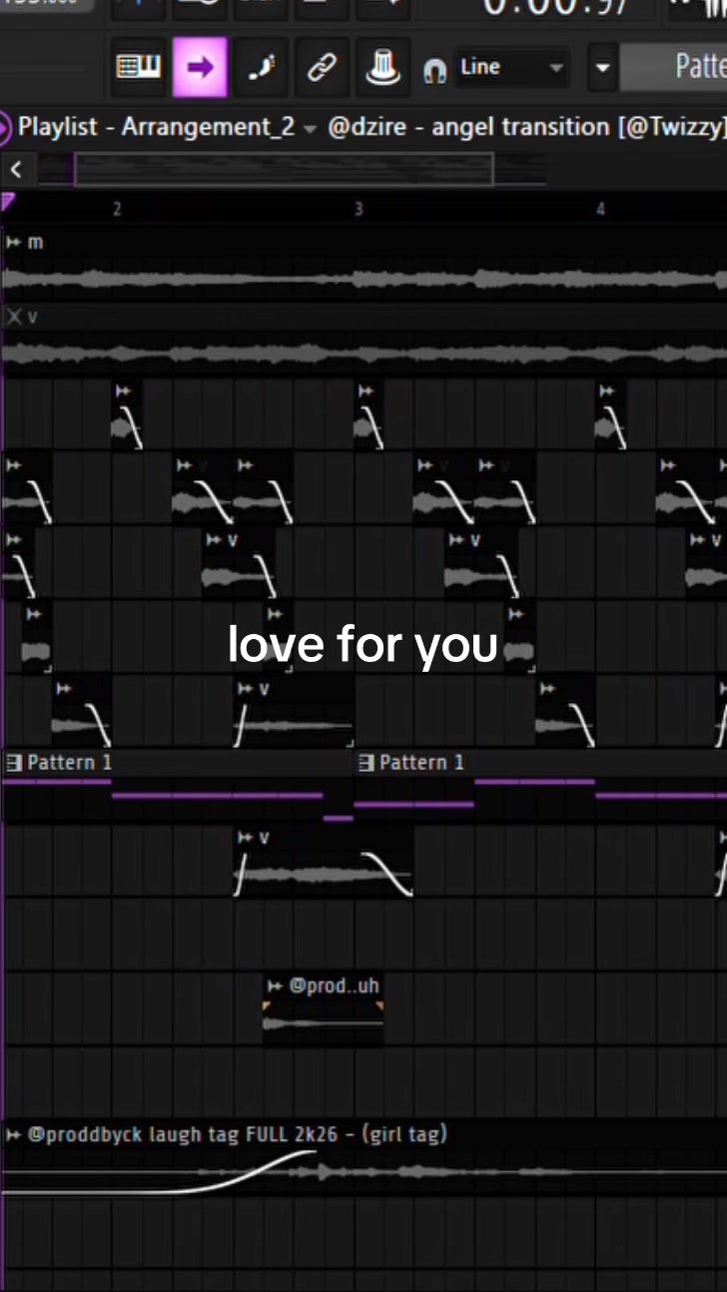Expand the Arrangement_2 dropdown arrow

(310, 129)
